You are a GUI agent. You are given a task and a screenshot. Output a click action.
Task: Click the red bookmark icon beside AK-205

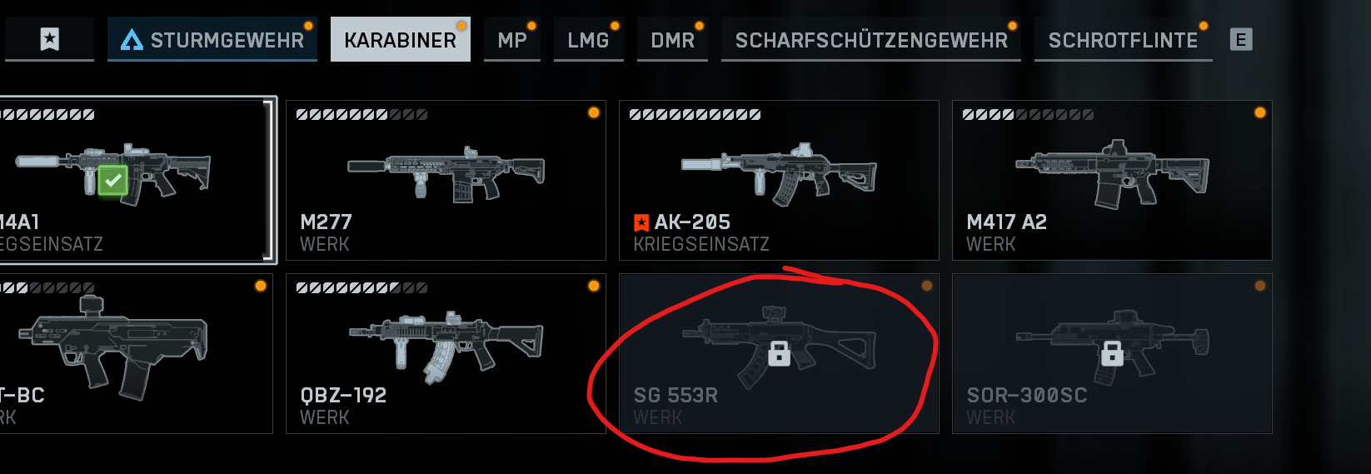(x=641, y=222)
